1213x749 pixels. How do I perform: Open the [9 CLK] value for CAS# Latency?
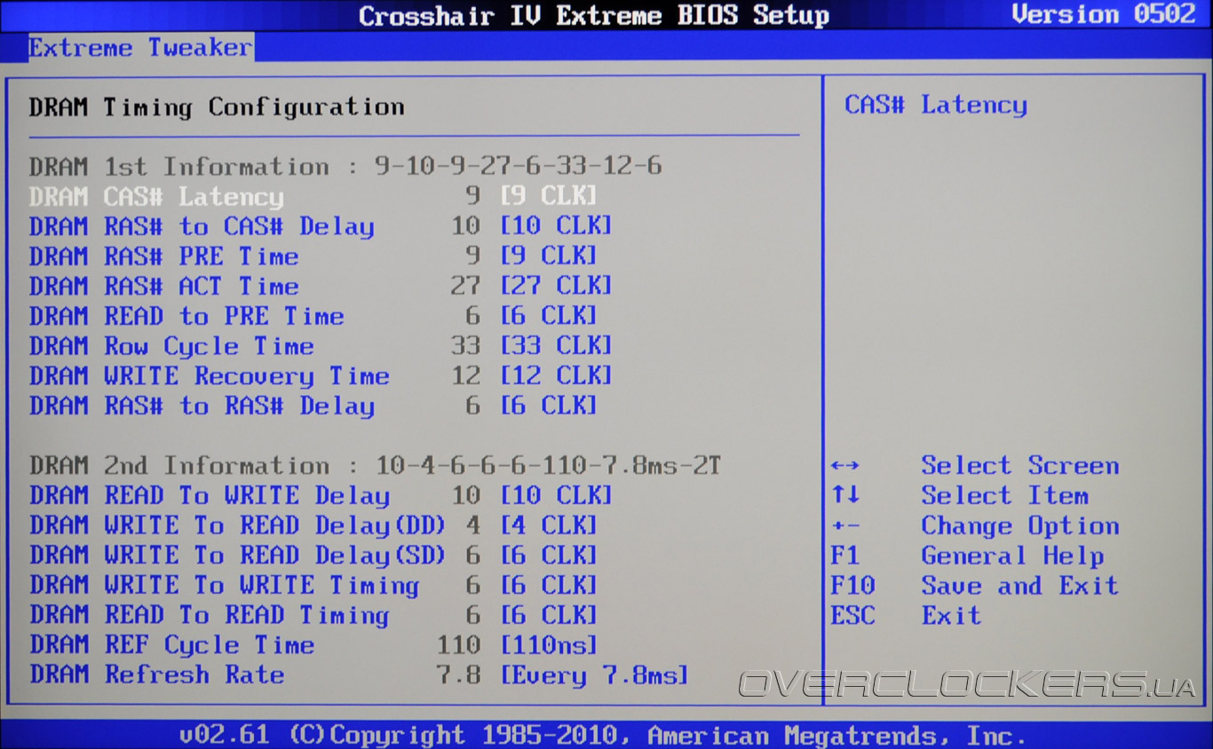tap(549, 196)
